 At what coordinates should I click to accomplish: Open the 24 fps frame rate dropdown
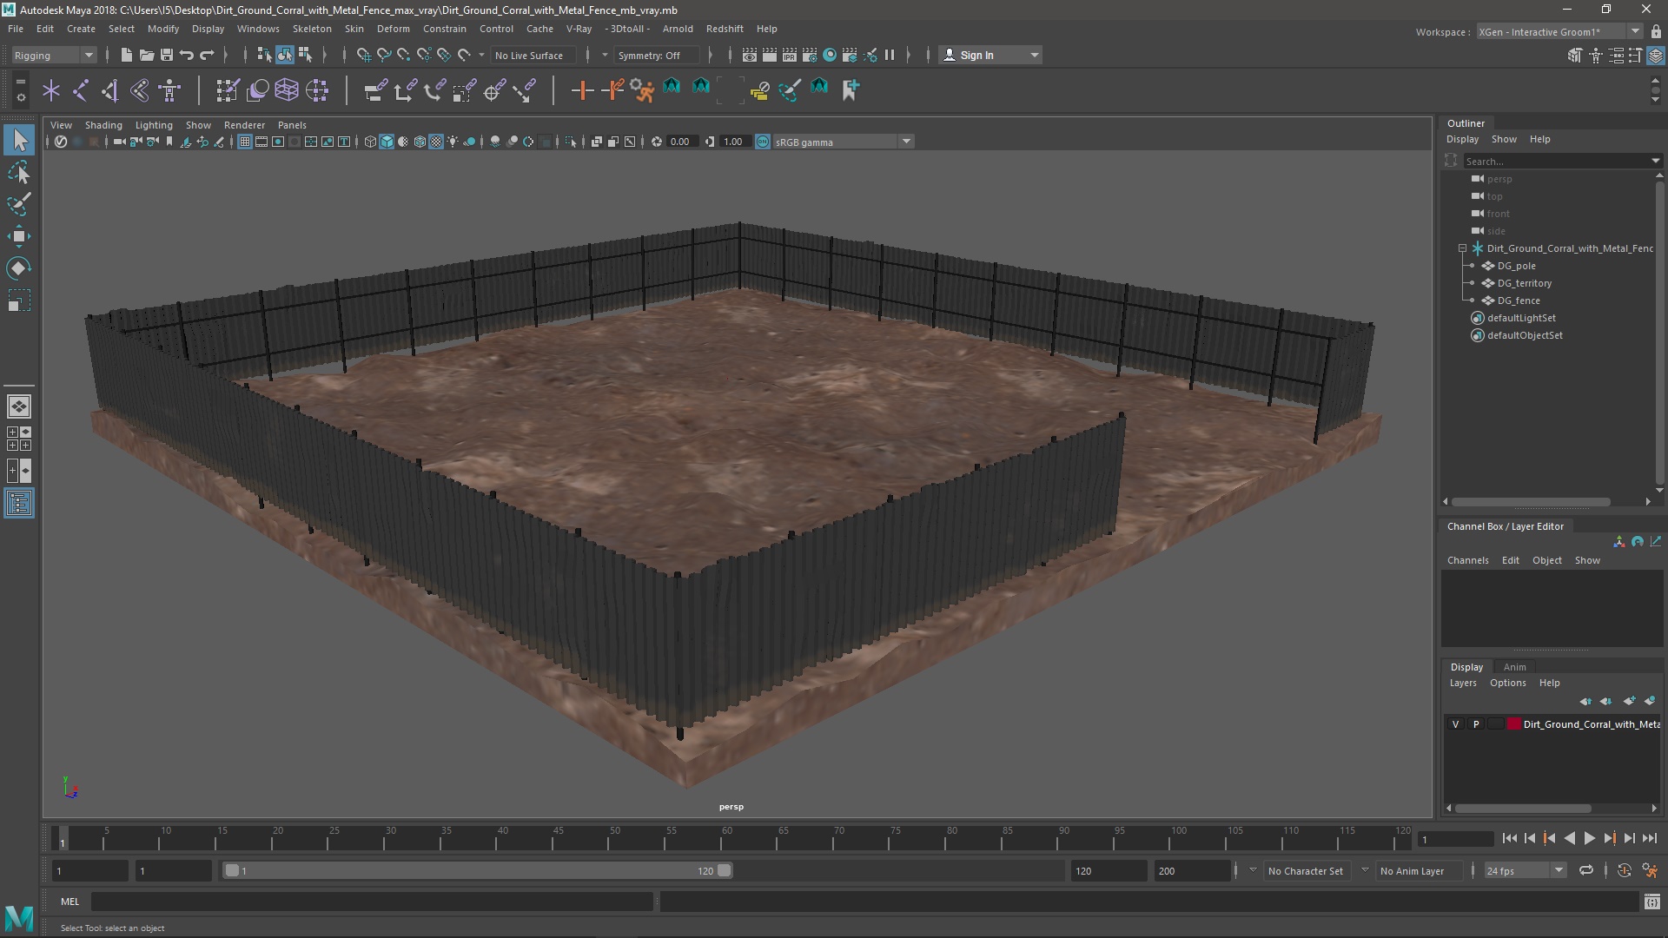point(1524,870)
